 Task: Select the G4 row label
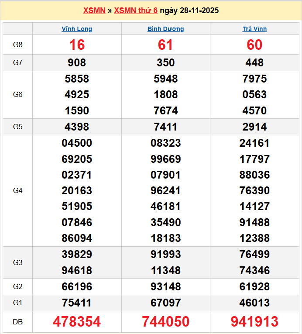pyautogui.click(x=17, y=190)
